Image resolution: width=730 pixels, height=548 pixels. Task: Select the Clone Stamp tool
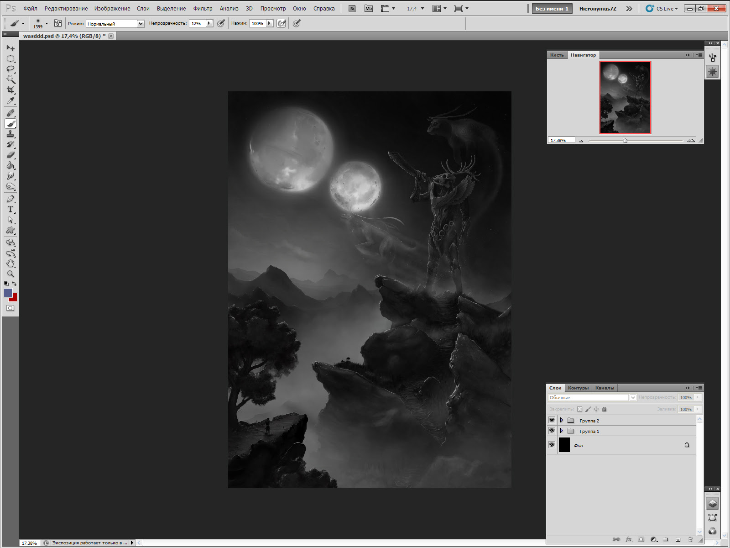pos(10,134)
